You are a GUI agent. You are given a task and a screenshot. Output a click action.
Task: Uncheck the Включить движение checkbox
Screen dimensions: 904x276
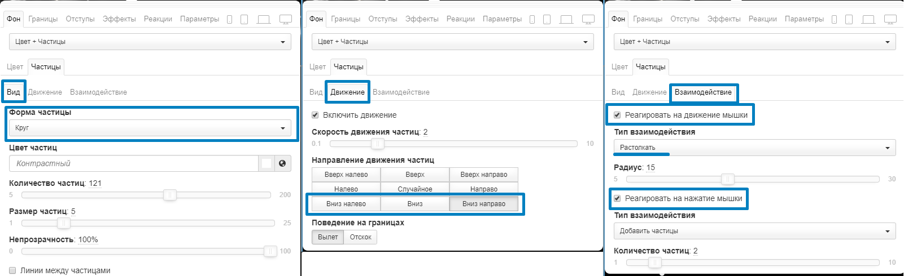coord(315,115)
